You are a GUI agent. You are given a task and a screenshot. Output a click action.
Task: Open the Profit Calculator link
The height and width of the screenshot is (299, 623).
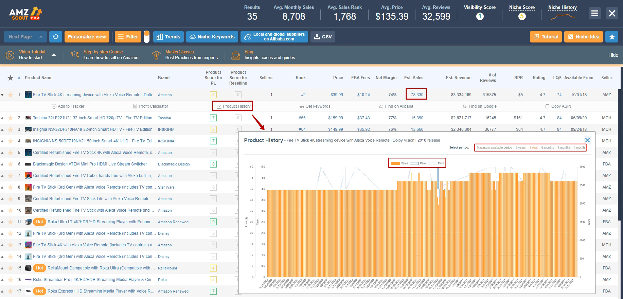[x=150, y=106]
